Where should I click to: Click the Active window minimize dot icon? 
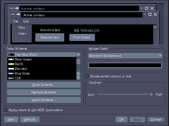click(145, 14)
